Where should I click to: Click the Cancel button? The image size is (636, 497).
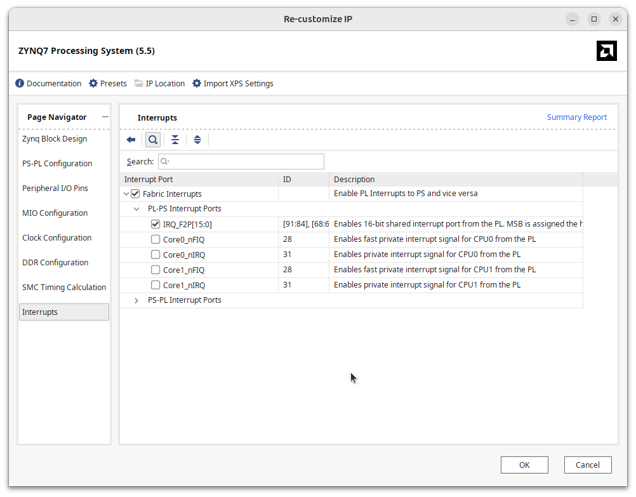[x=587, y=465]
